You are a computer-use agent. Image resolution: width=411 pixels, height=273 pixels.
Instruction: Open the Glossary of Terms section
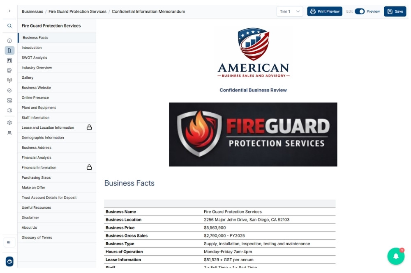[x=57, y=238]
